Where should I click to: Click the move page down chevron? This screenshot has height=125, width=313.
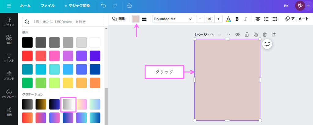coord(228,34)
